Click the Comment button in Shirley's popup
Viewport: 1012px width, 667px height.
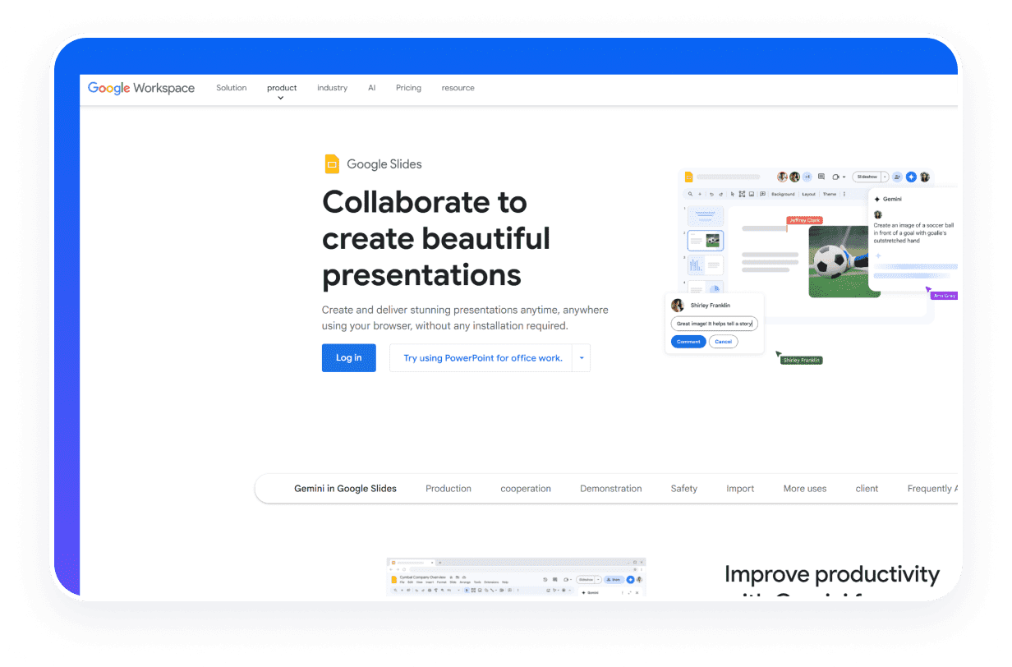[688, 341]
